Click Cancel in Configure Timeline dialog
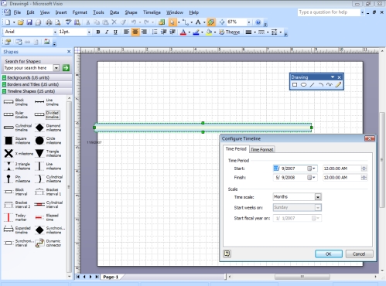Viewport: 386px width, 286px height. tap(359, 254)
